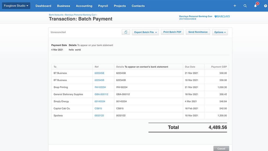
Task: Follow the GBA-000112 reference link
Action: [x=101, y=94]
